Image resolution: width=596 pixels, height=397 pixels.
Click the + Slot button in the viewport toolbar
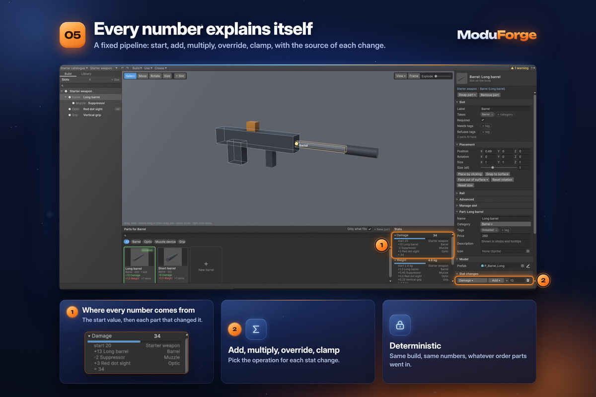pyautogui.click(x=180, y=76)
